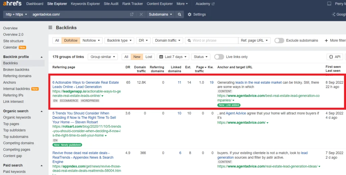Click linked domains value 11 for leadgenapp.io

pyautogui.click(x=179, y=82)
